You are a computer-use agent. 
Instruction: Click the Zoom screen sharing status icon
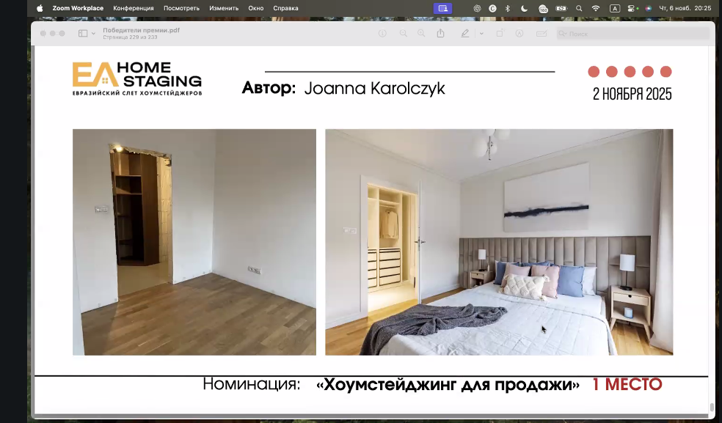442,8
